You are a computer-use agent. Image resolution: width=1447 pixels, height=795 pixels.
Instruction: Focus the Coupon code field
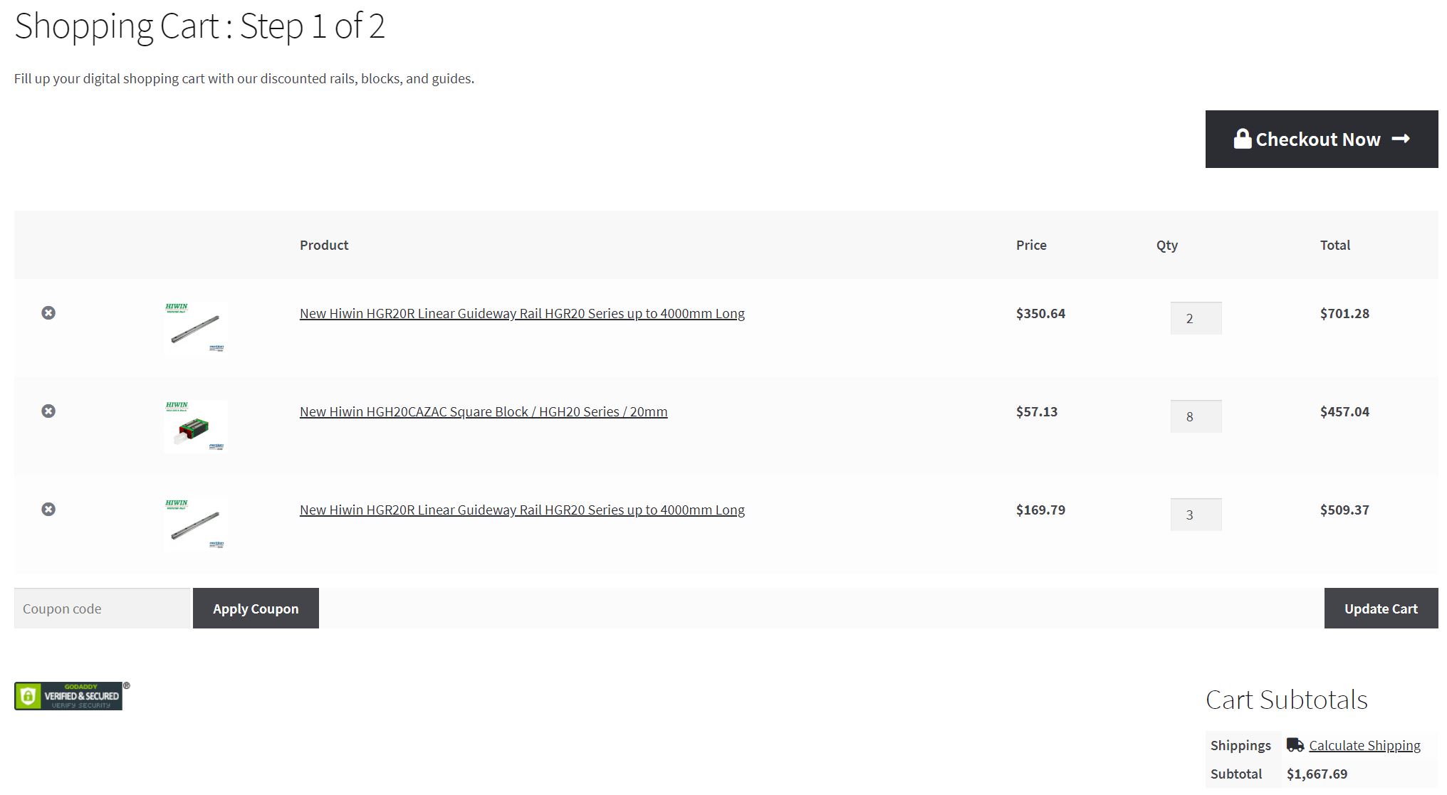click(x=103, y=609)
